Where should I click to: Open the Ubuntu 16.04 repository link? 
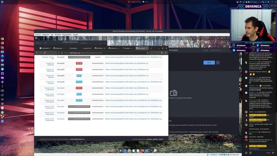(x=49, y=94)
